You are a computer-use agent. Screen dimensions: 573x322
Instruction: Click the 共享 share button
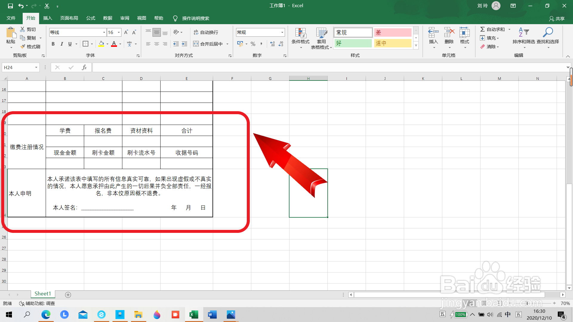pyautogui.click(x=557, y=18)
